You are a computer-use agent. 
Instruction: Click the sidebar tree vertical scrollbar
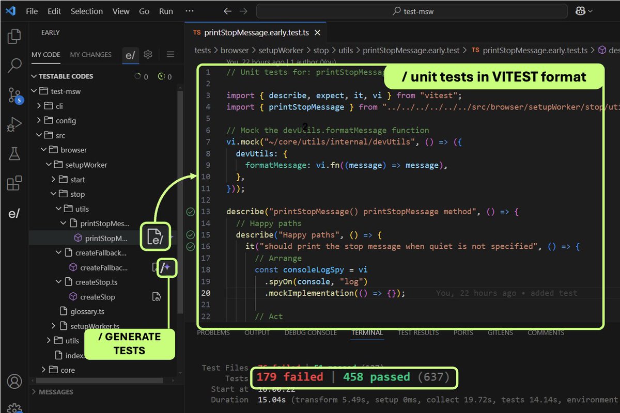click(179, 201)
